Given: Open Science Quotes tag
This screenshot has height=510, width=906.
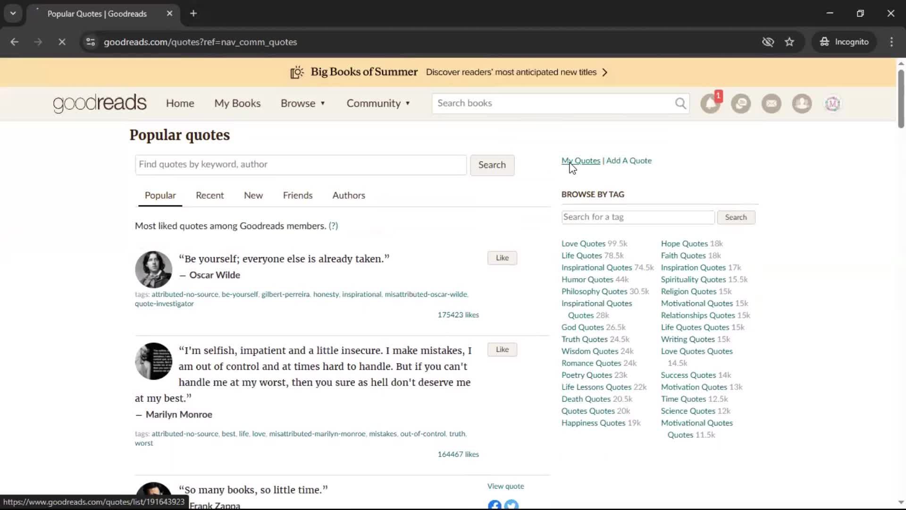Looking at the screenshot, I should pyautogui.click(x=688, y=411).
